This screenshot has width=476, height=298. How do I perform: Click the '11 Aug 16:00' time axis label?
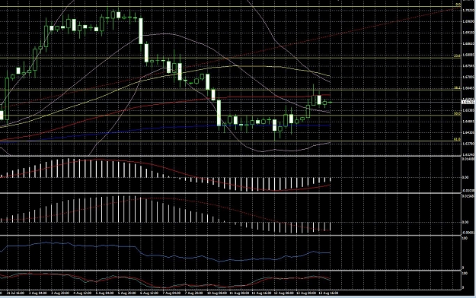262,293
